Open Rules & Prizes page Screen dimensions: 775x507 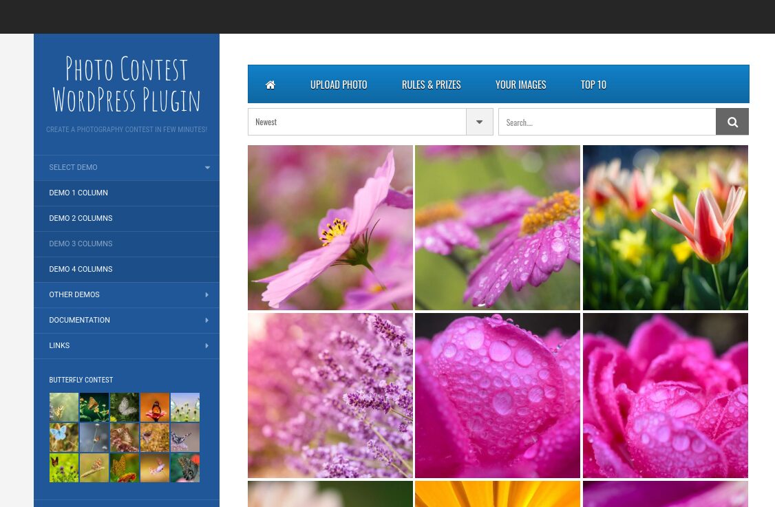tap(431, 85)
